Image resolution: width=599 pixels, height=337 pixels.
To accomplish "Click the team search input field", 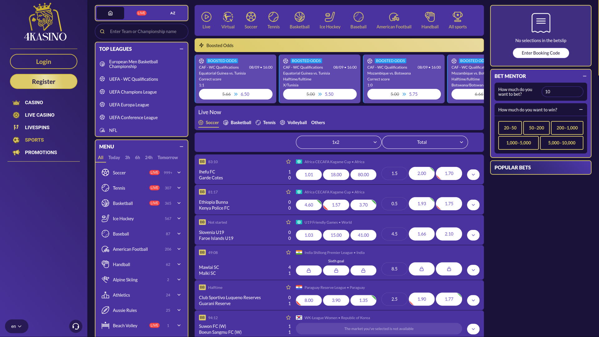I will click(141, 31).
